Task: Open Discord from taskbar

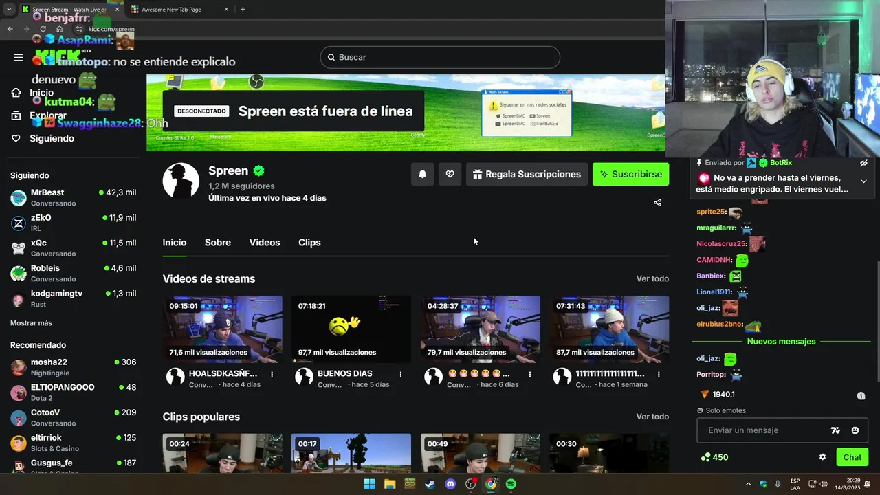Action: click(450, 484)
